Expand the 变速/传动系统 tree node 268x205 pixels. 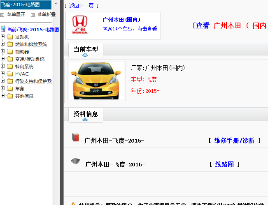pos(2,58)
